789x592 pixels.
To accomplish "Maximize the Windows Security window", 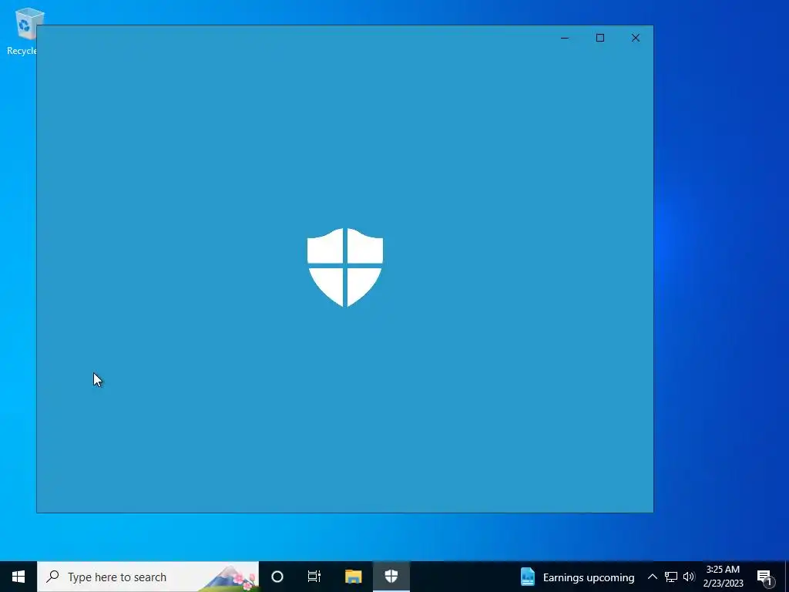I will [599, 38].
